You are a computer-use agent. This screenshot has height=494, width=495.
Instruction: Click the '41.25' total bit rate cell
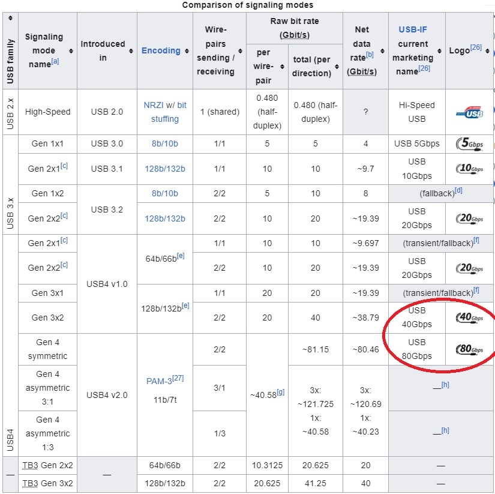coord(316,483)
